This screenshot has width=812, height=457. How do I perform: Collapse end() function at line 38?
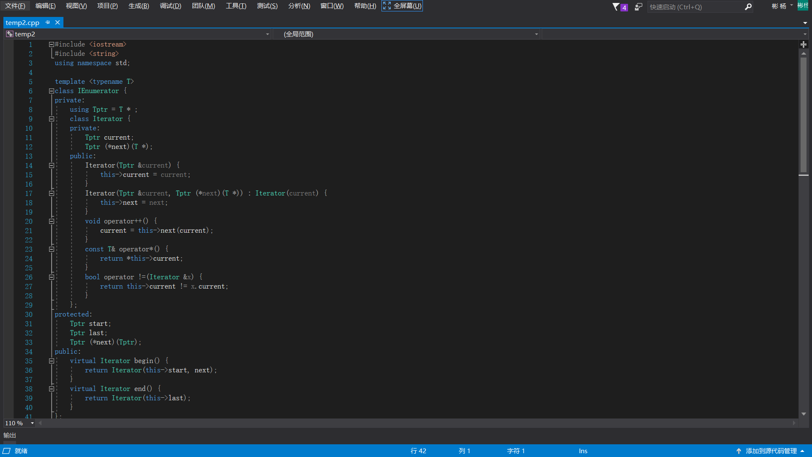pos(51,389)
